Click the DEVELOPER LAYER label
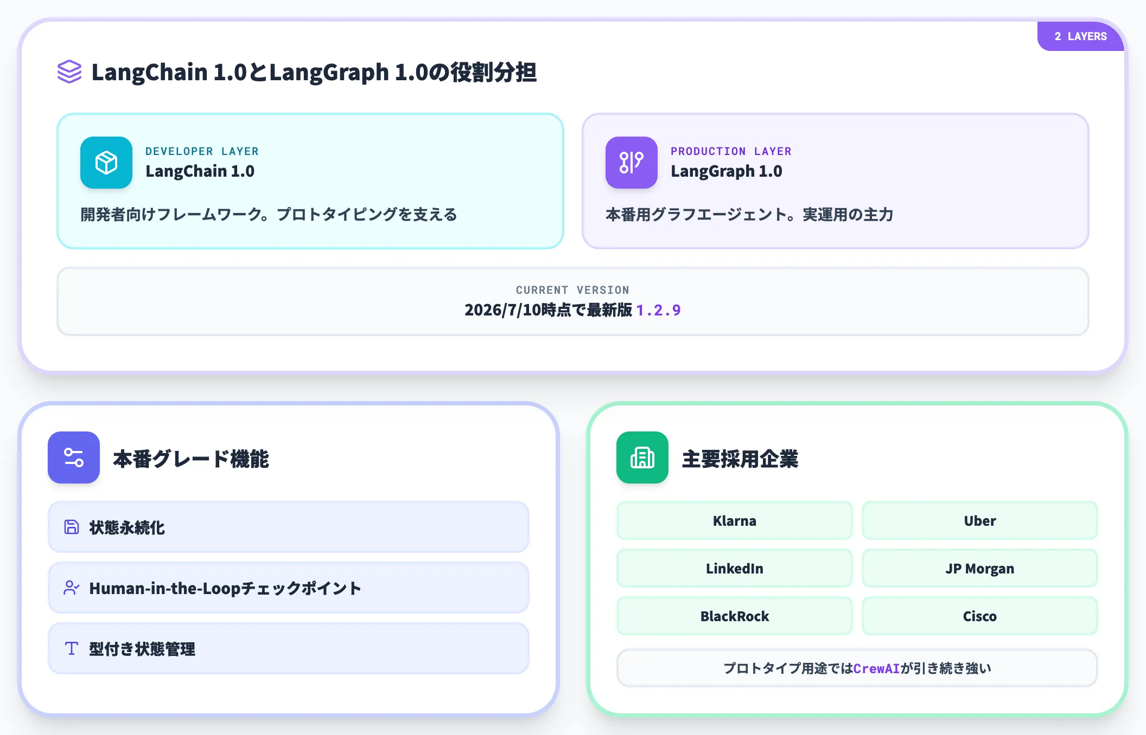Viewport: 1146px width, 735px height. pyautogui.click(x=202, y=151)
